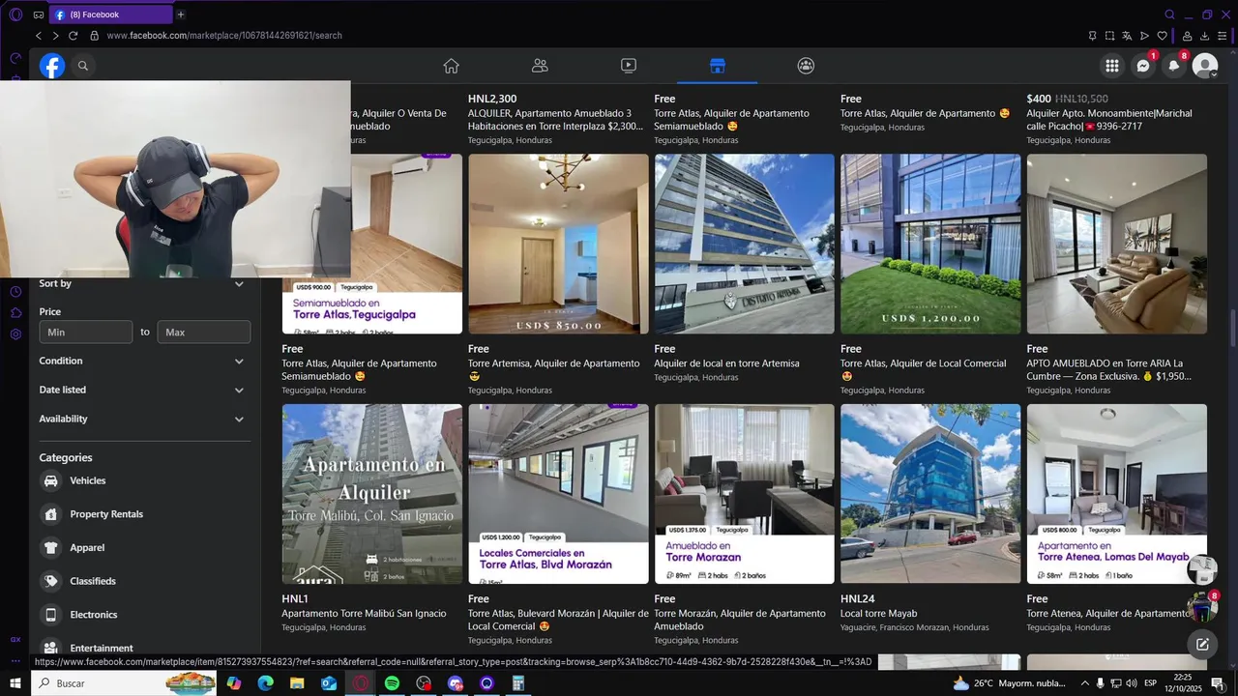The image size is (1238, 696).
Task: Select the Apparel category
Action: tap(144, 547)
